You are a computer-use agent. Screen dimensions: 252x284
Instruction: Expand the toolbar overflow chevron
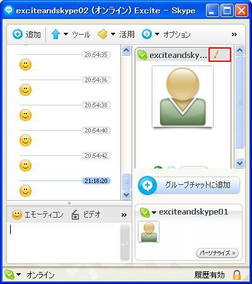coord(234,34)
